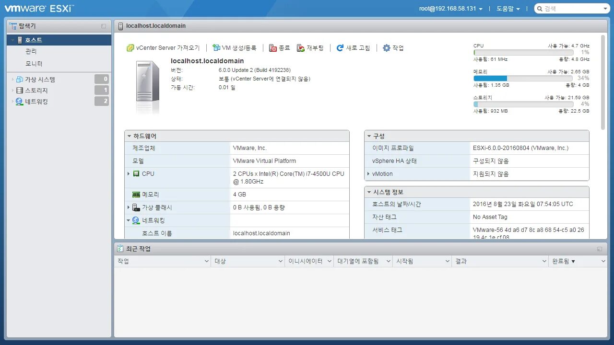The height and width of the screenshot is (345, 614).
Task: Click the 네트워킹 icon in 하드웨어 panel
Action: [x=136, y=220]
